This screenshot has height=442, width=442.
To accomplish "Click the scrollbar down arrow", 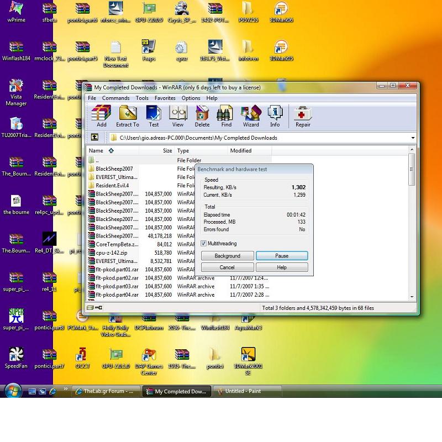I will (412, 297).
